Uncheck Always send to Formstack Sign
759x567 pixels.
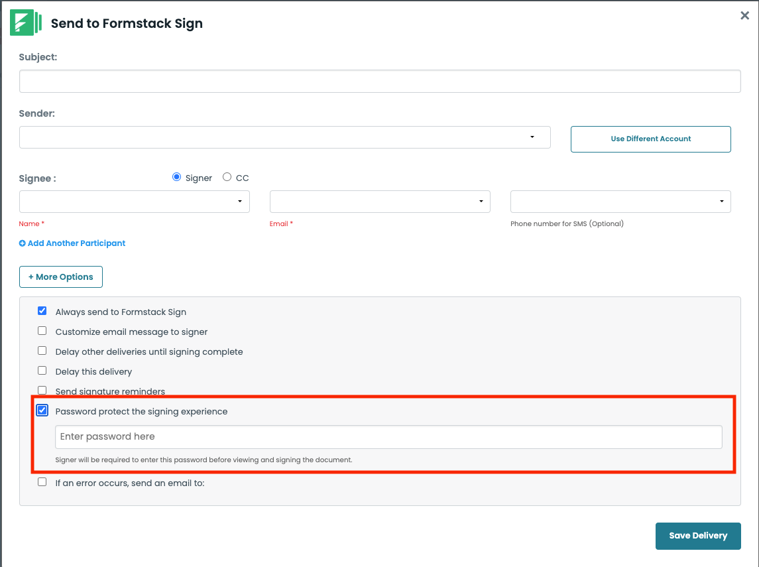tap(42, 311)
